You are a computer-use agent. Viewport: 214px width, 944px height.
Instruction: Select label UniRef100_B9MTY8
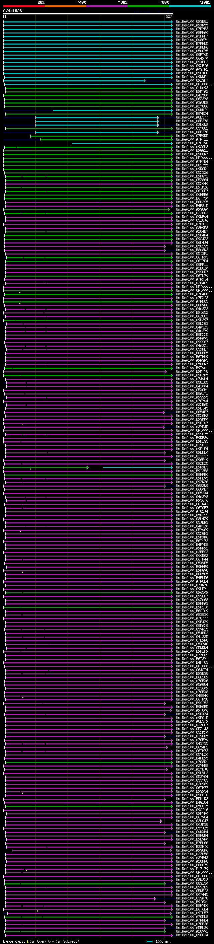tap(192, 372)
